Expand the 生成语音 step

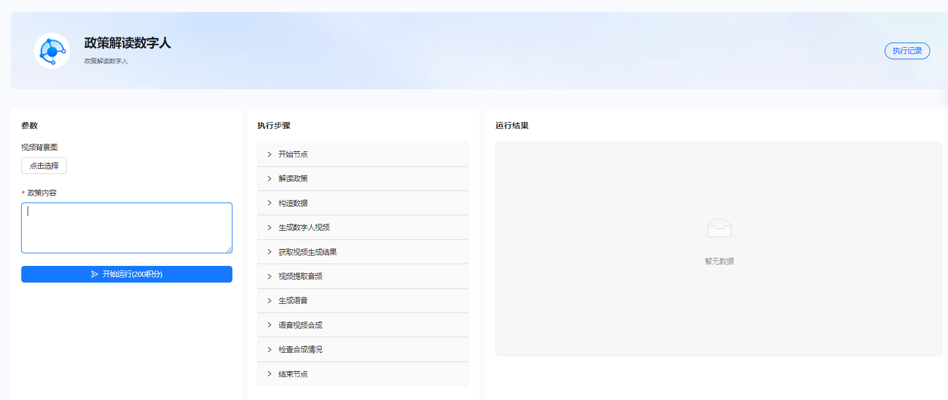293,300
